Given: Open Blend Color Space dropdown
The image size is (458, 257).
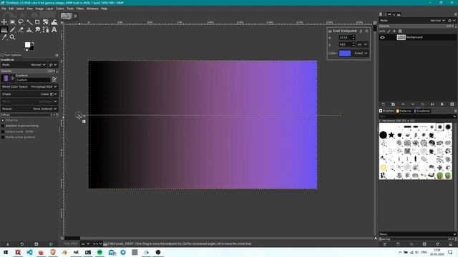Looking at the screenshot, I should pos(29,87).
